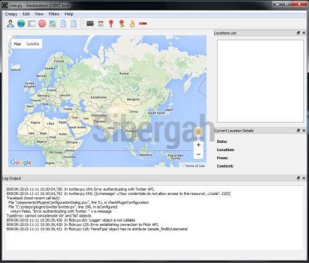Click the Indonesia label on the map
The height and width of the screenshot is (263, 309).
coord(145,155)
